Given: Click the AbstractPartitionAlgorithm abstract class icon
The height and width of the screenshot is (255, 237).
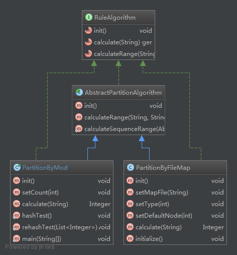Looking at the screenshot, I should coord(79,92).
